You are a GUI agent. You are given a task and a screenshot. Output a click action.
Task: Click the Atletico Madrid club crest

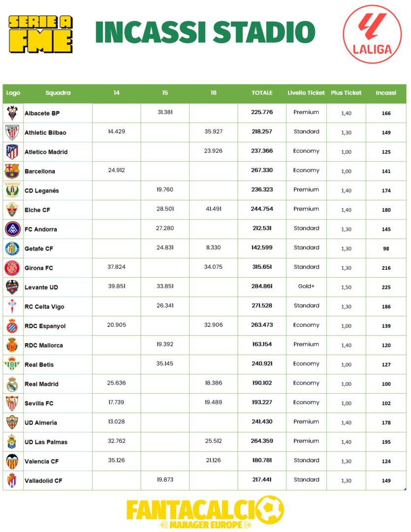(12, 152)
